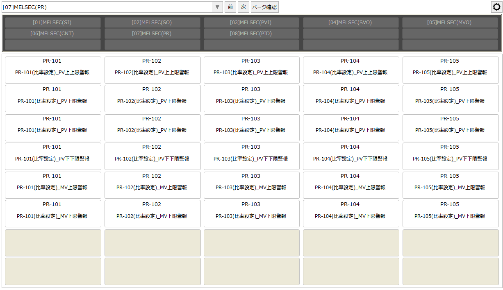Open the [03]MELSEC(PVI) page tab

point(251,23)
